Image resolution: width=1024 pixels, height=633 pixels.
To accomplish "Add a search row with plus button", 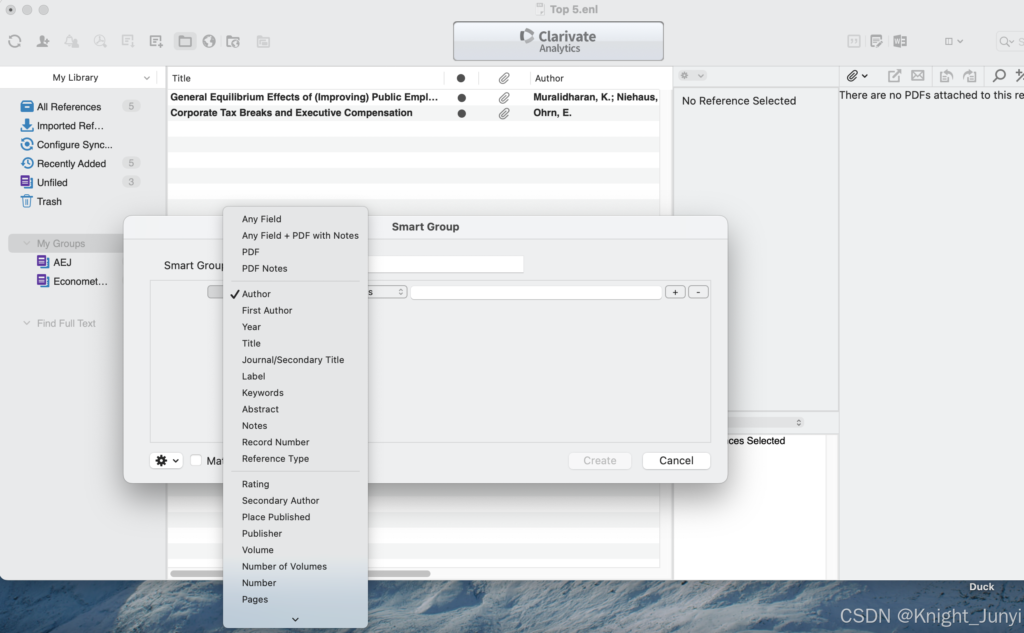I will pyautogui.click(x=675, y=292).
